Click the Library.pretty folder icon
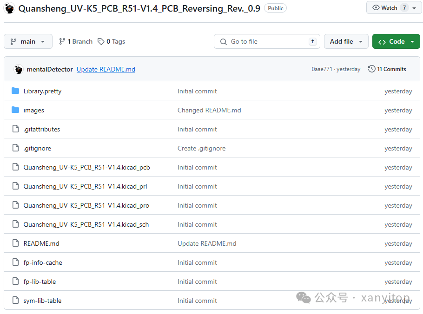 pos(15,91)
